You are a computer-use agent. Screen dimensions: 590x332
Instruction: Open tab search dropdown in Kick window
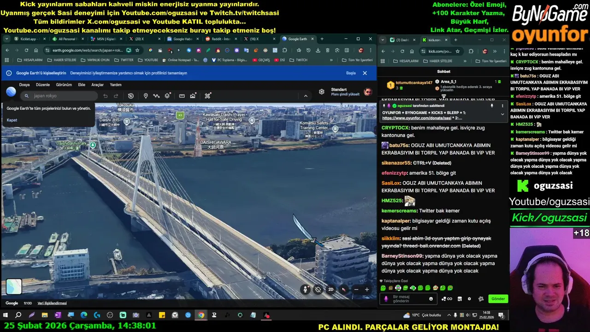pos(383,40)
